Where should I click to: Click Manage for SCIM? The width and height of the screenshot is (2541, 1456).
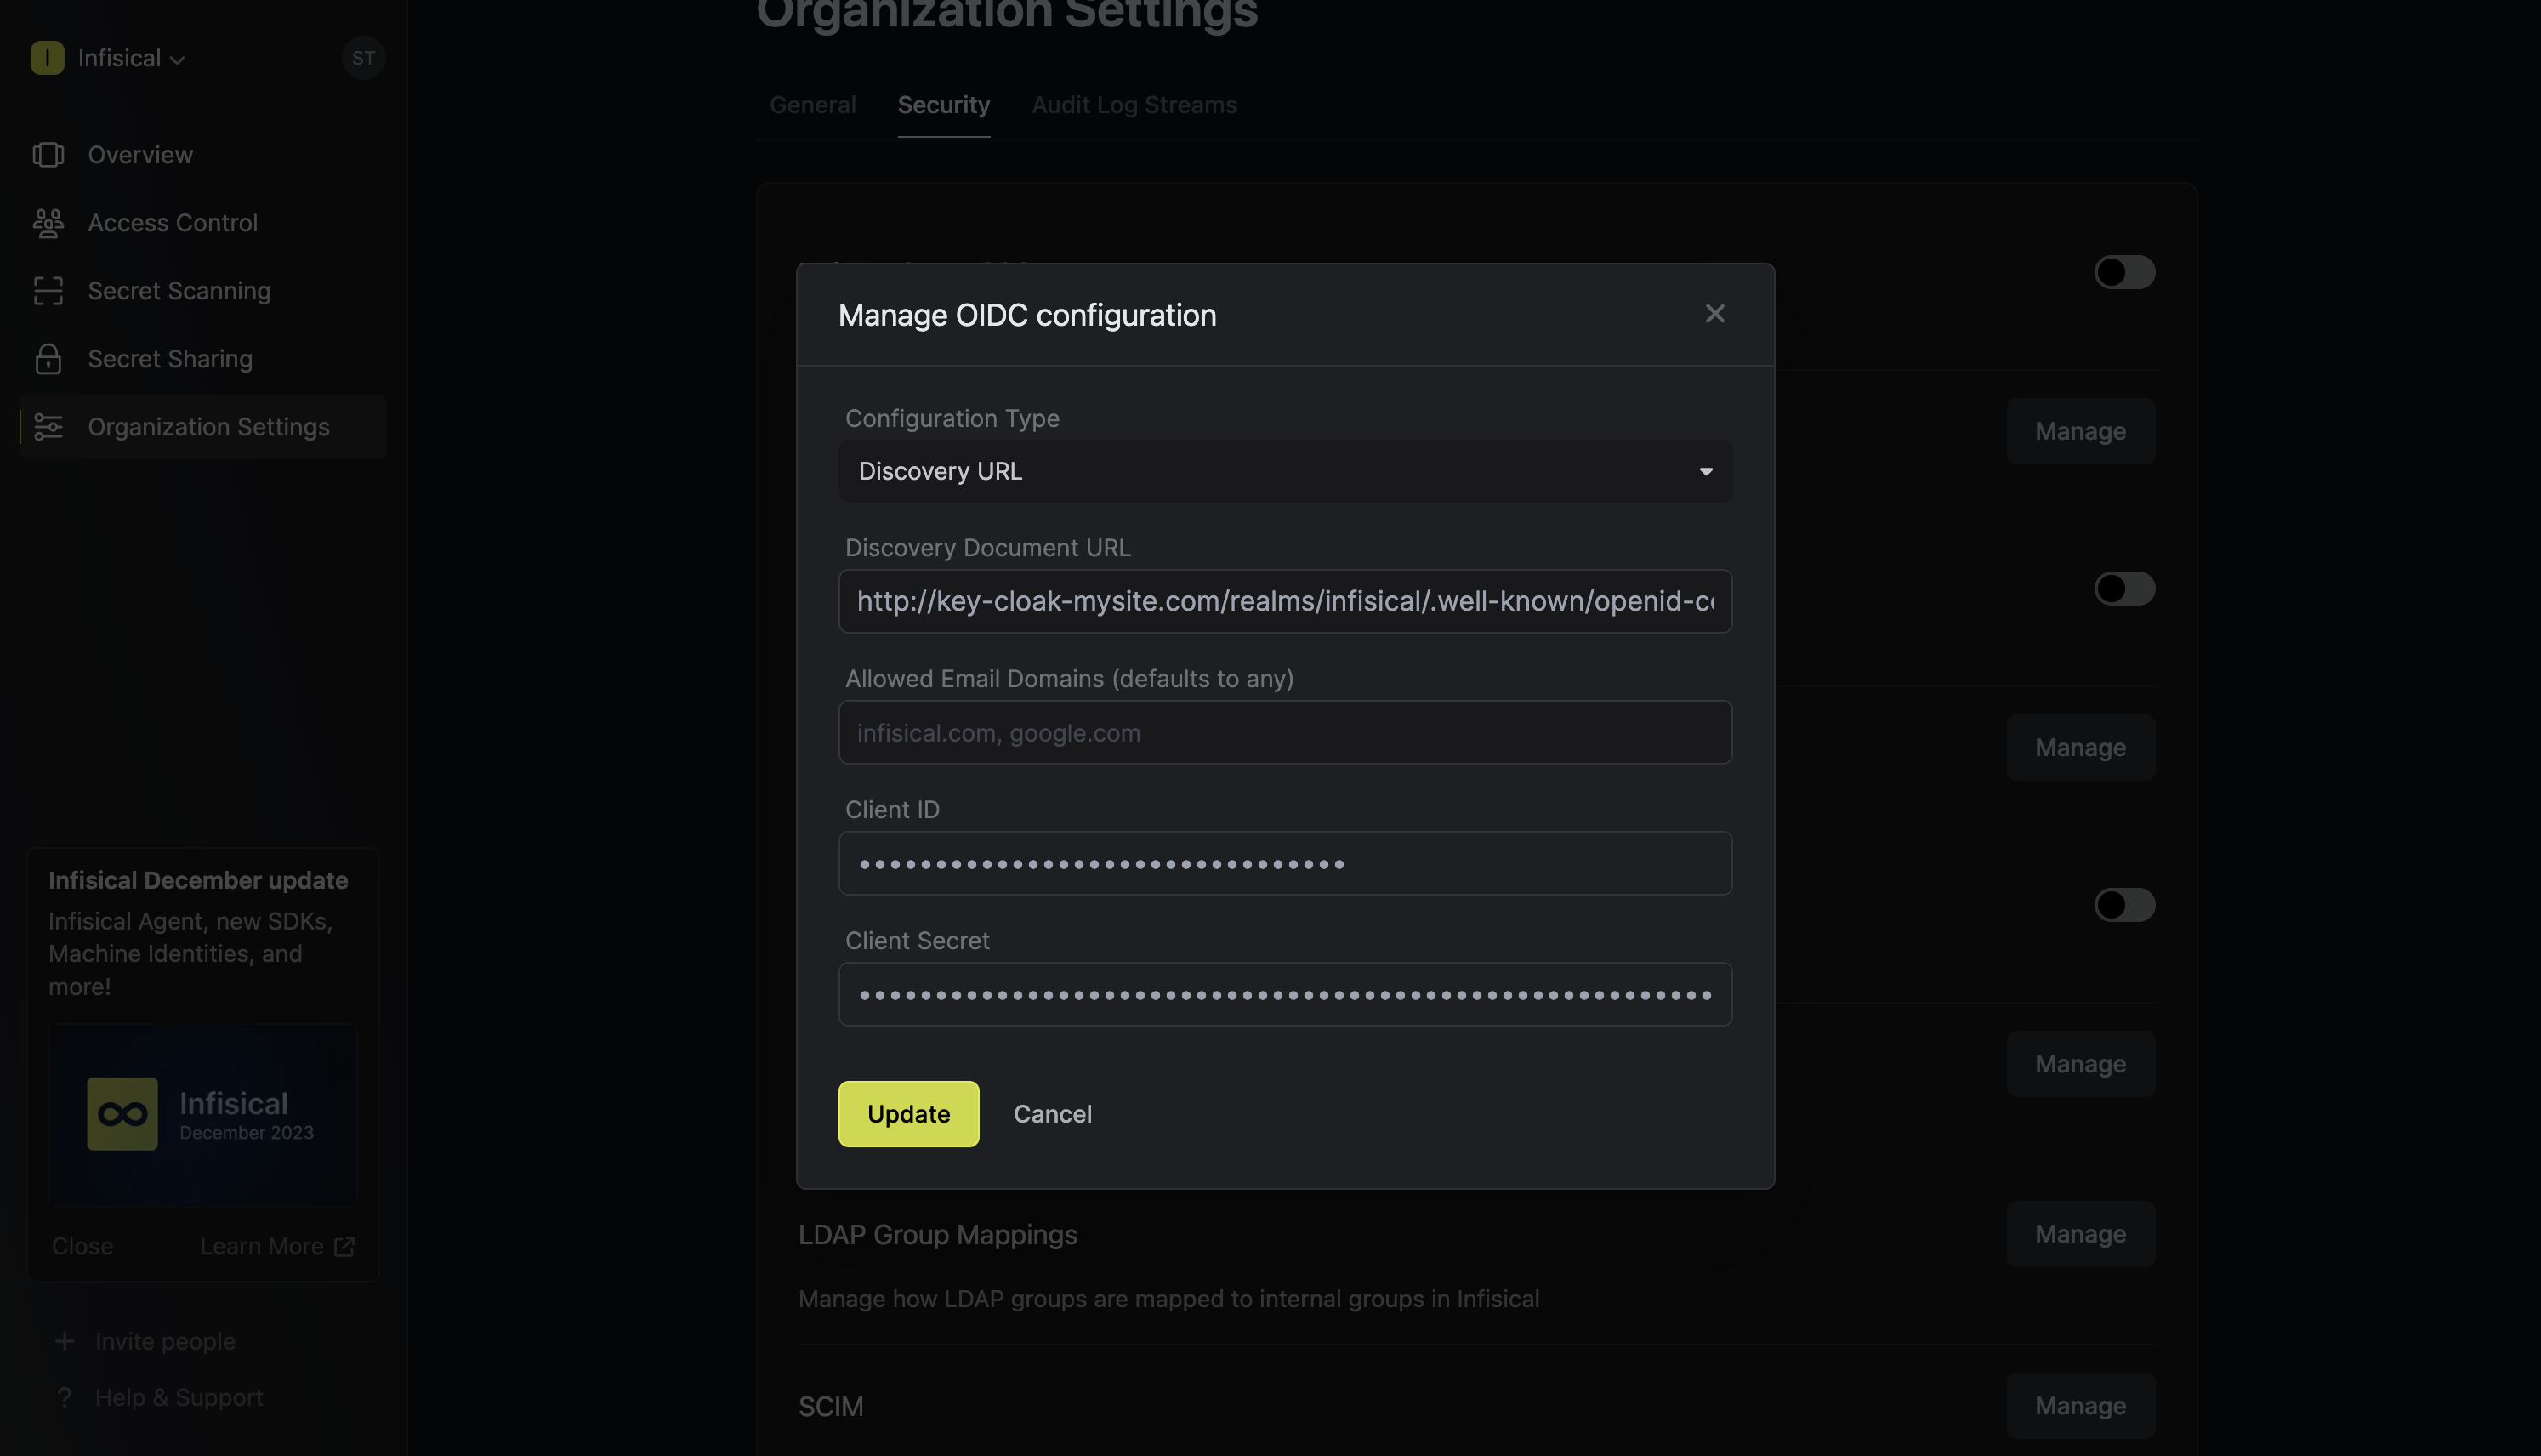click(2080, 1405)
